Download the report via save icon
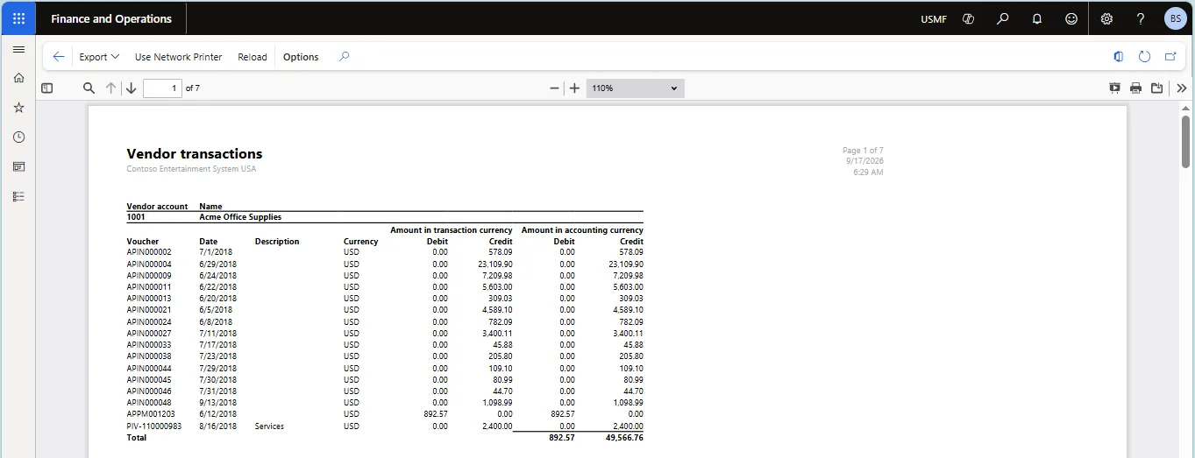 (1156, 88)
